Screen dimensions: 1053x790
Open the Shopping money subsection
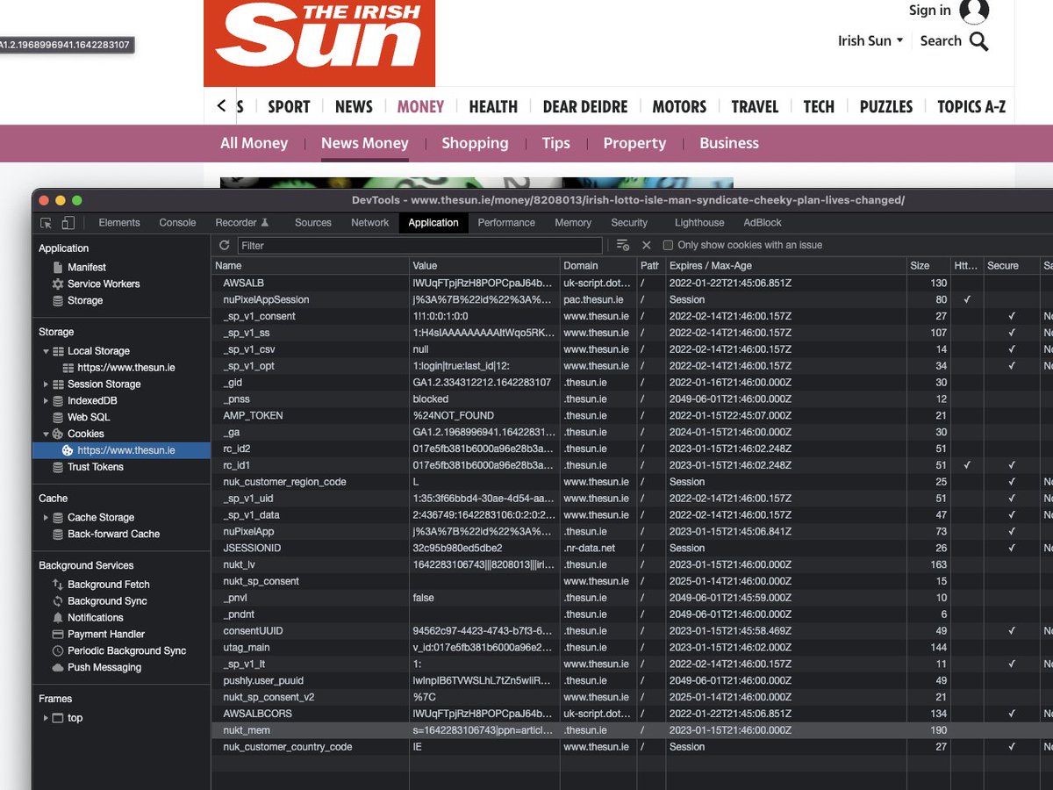[x=475, y=143]
